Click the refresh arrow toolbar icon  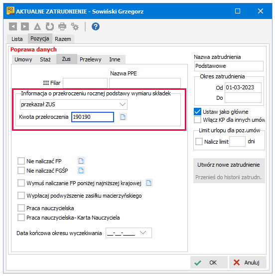[x=50, y=26]
